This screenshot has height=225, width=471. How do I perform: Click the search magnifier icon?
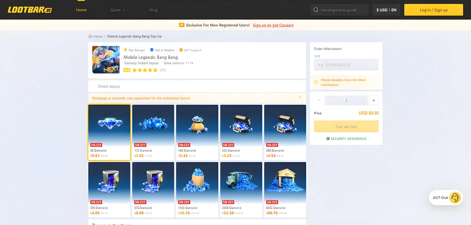coord(316,10)
